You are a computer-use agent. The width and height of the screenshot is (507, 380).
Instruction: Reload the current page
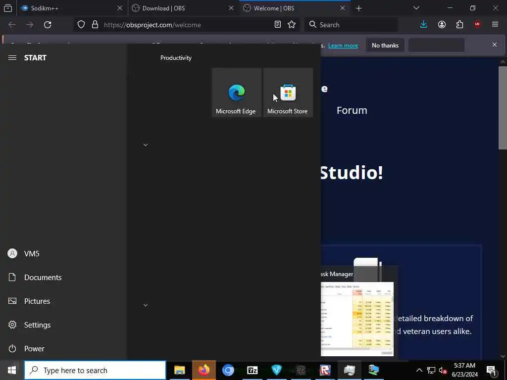[x=48, y=25]
